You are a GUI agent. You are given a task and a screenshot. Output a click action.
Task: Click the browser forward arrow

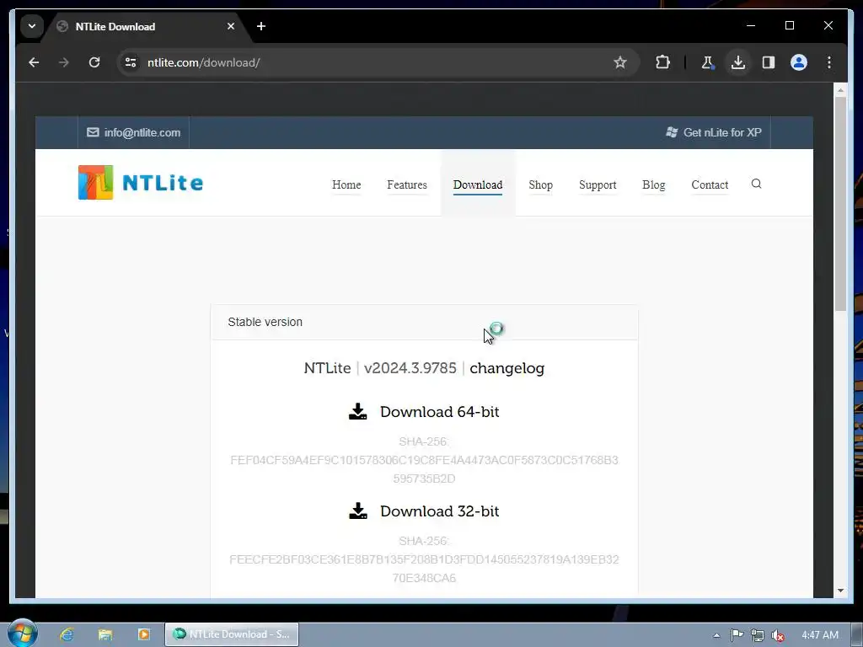[x=64, y=62]
